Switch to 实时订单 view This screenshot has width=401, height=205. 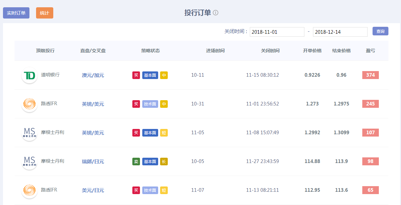[x=16, y=13]
